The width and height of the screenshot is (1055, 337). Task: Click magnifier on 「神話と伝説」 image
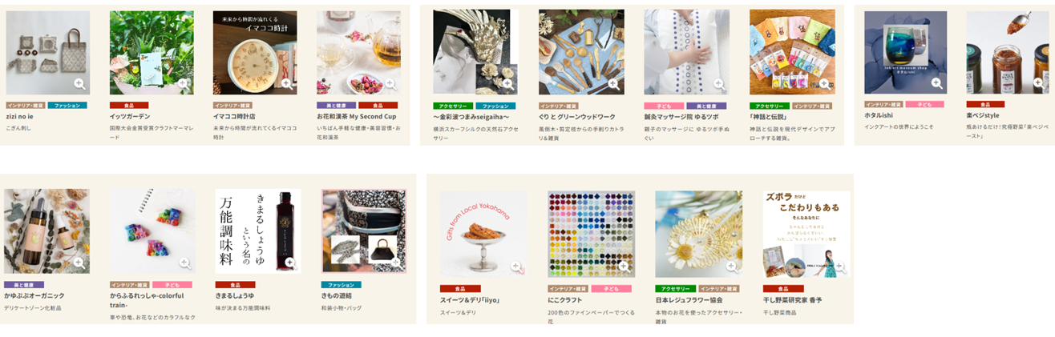pos(823,83)
